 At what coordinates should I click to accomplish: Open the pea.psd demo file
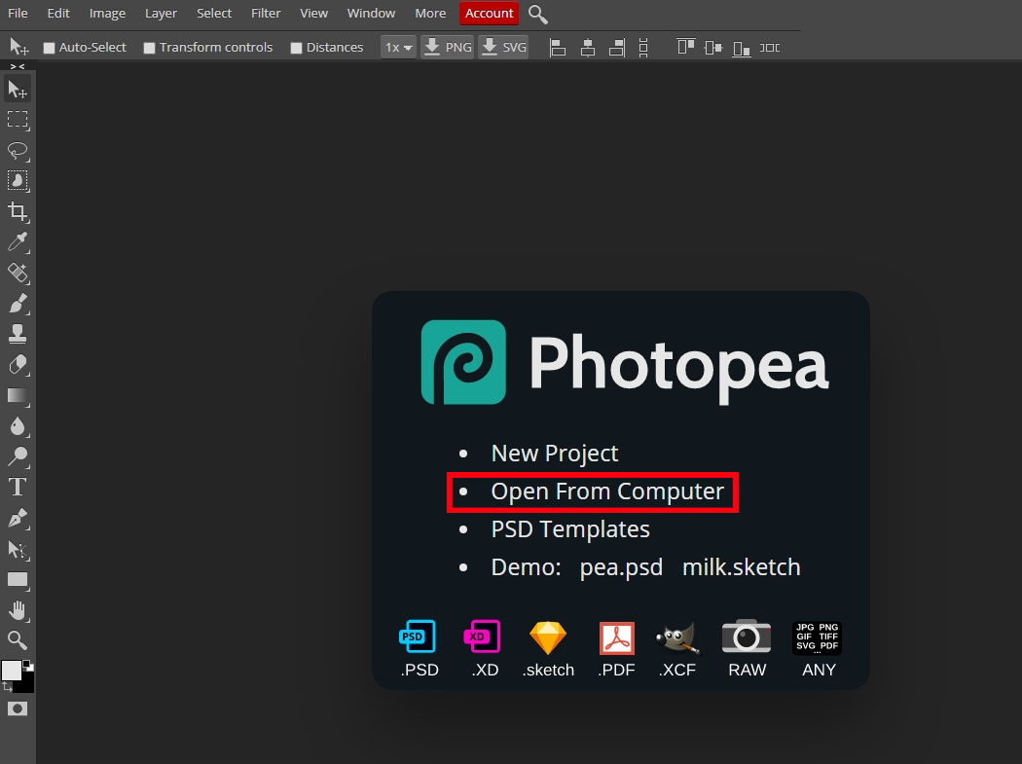tap(621, 567)
